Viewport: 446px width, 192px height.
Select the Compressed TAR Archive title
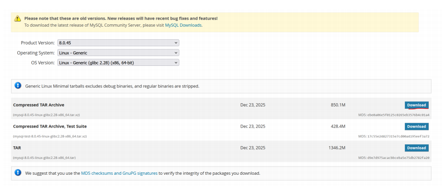click(x=39, y=105)
